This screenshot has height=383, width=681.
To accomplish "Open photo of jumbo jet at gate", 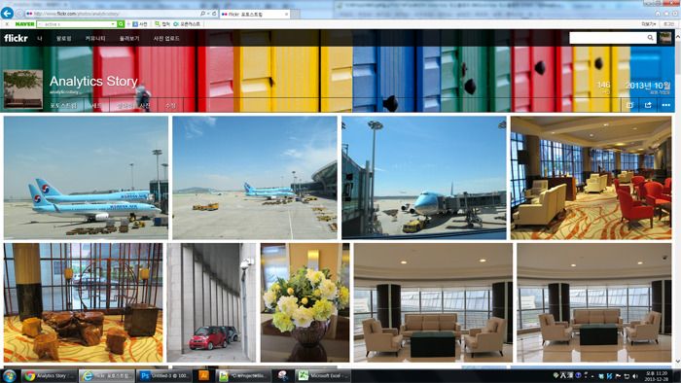I will (424, 177).
